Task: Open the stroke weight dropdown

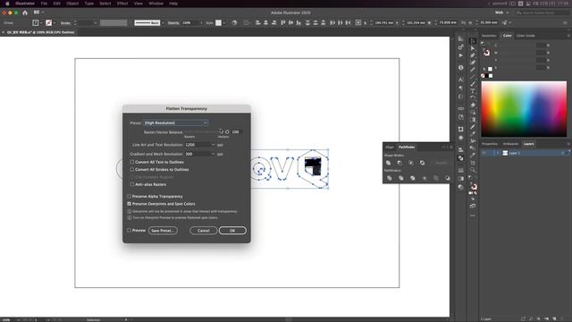Action: pos(96,22)
